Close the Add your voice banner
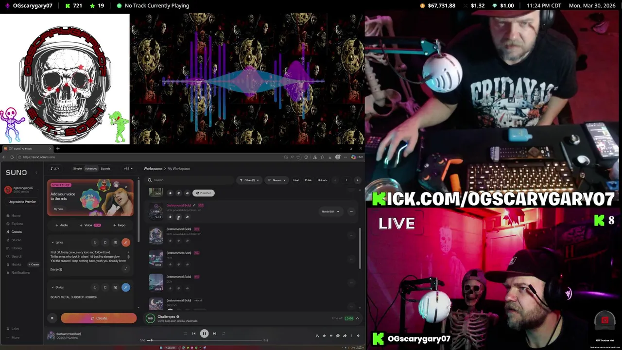 click(x=125, y=187)
